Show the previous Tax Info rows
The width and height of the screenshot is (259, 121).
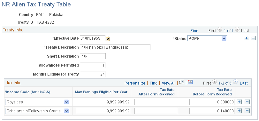tap(214, 82)
